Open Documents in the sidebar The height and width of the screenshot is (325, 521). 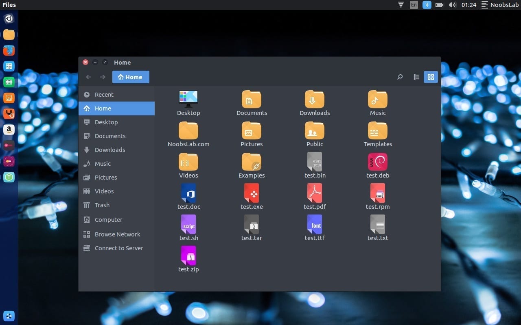[116, 136]
